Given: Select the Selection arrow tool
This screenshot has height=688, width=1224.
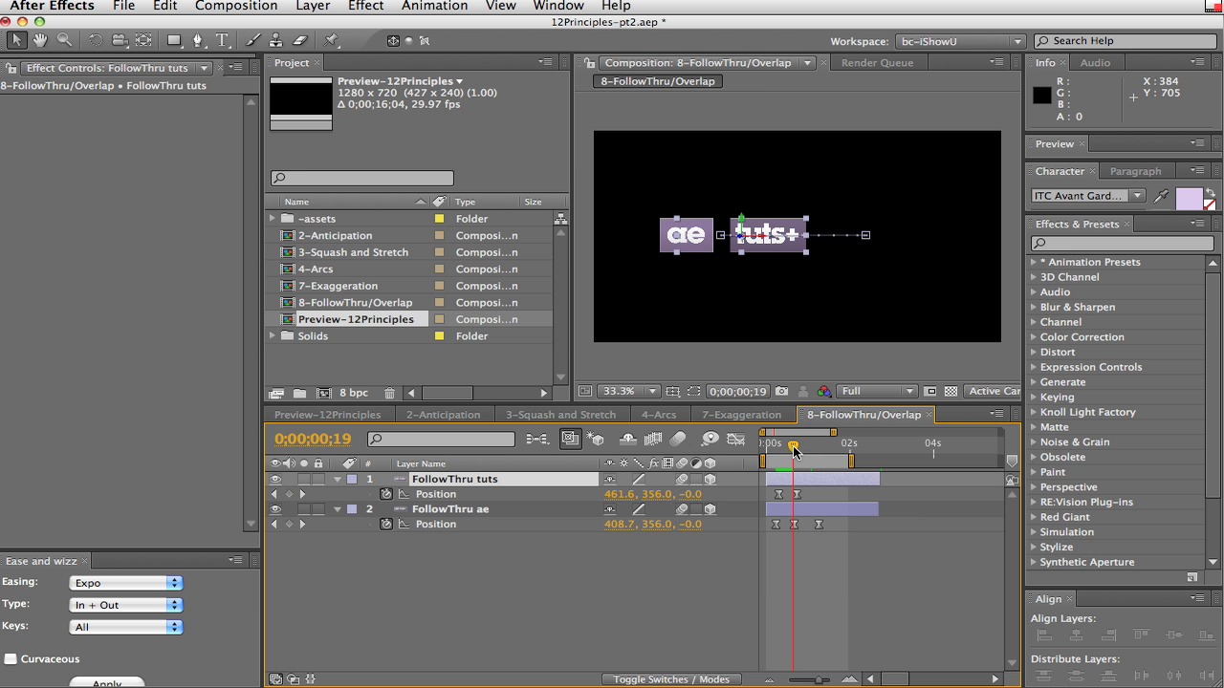Looking at the screenshot, I should pyautogui.click(x=16, y=40).
